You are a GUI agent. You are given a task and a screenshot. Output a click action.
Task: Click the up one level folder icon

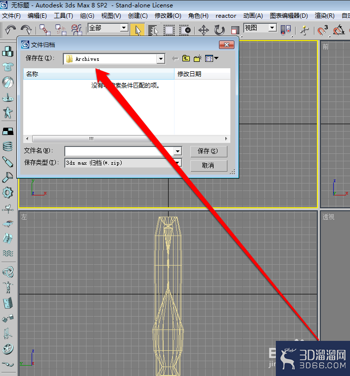coord(186,58)
